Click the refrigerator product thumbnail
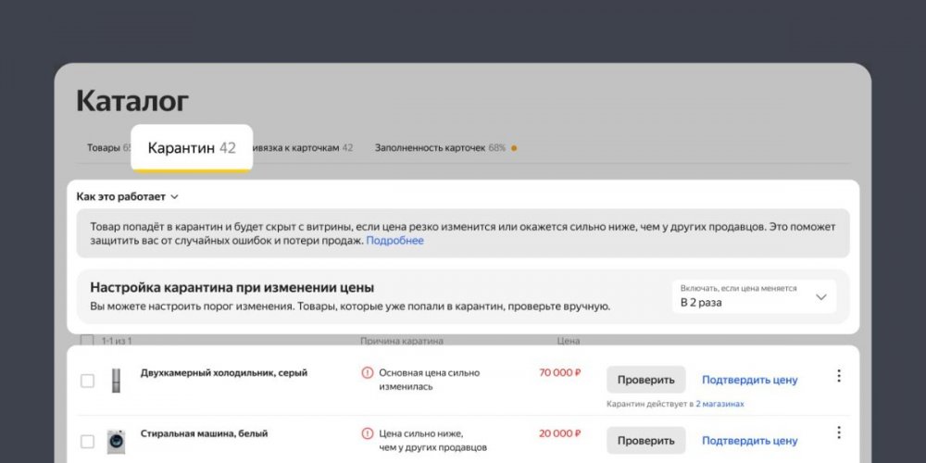This screenshot has width=926, height=463. (116, 380)
